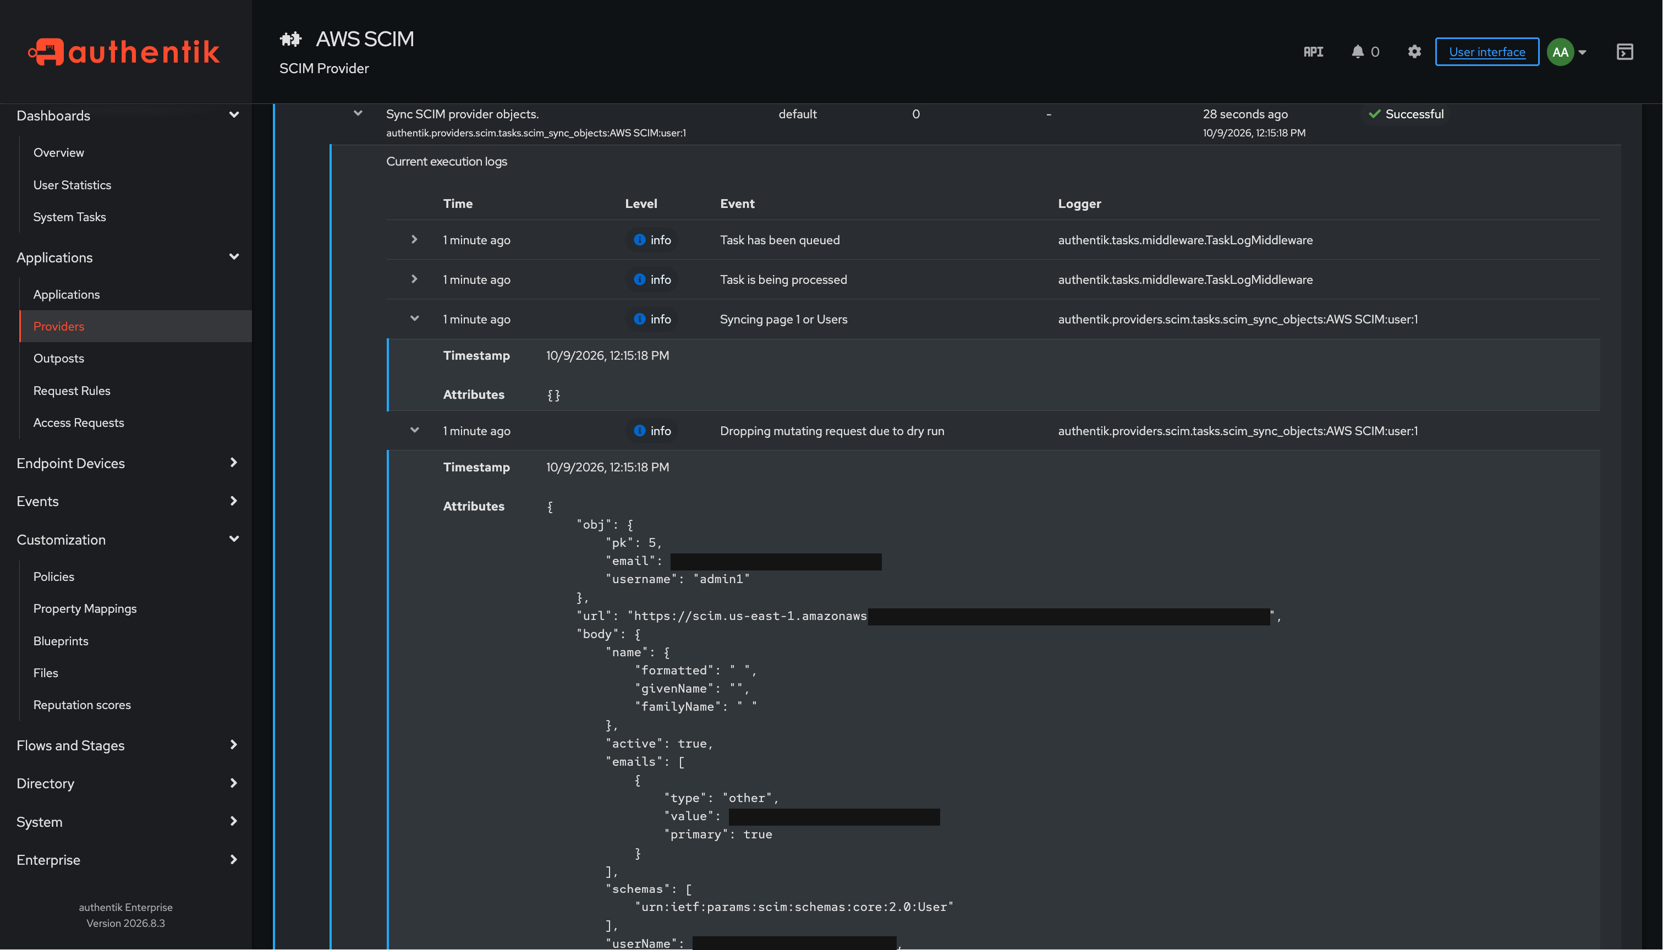Image resolution: width=1663 pixels, height=950 pixels.
Task: Click info icon on Syncing page 1 row
Action: [x=639, y=319]
